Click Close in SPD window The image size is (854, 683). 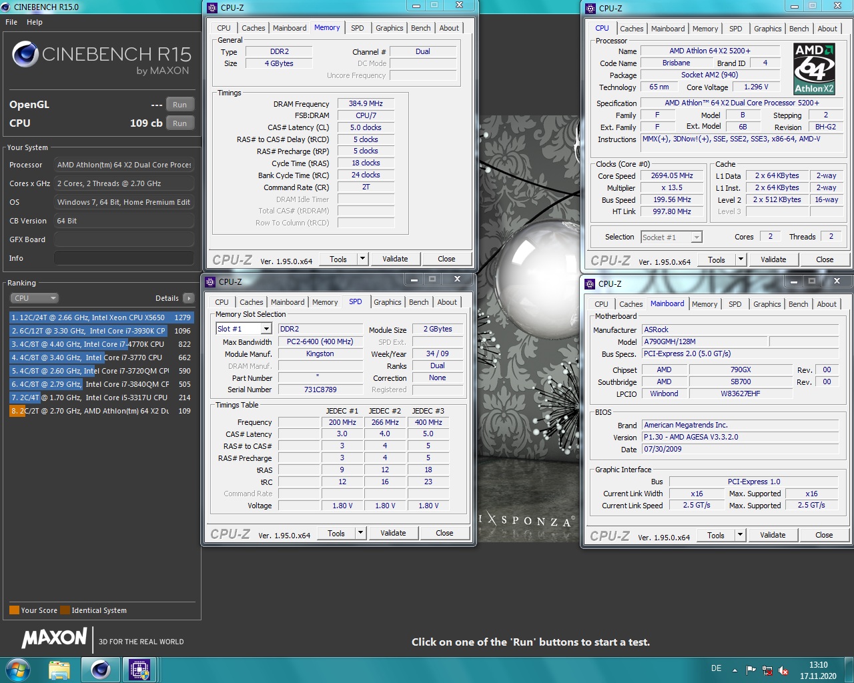[444, 533]
